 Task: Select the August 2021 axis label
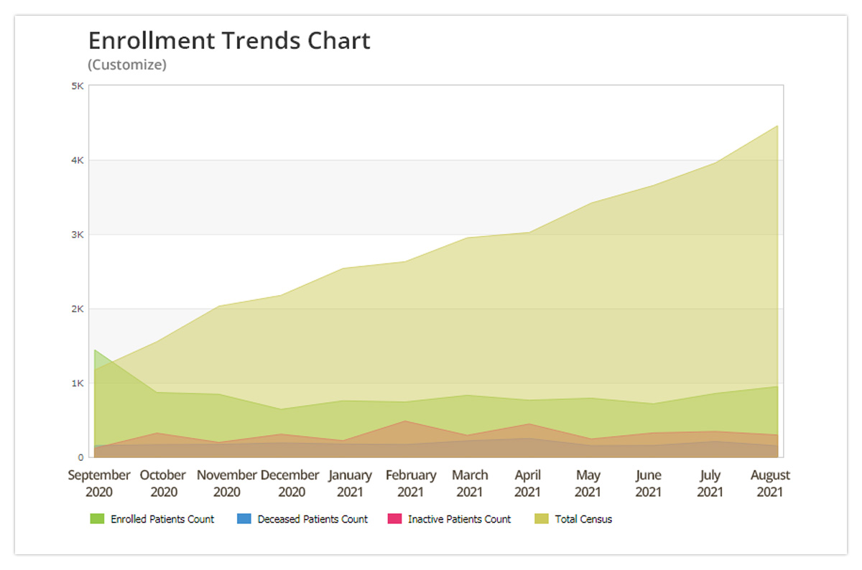point(770,483)
